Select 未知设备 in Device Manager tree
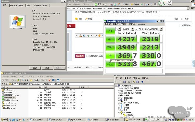This screenshot has height=122, width=195. (x=130, y=115)
